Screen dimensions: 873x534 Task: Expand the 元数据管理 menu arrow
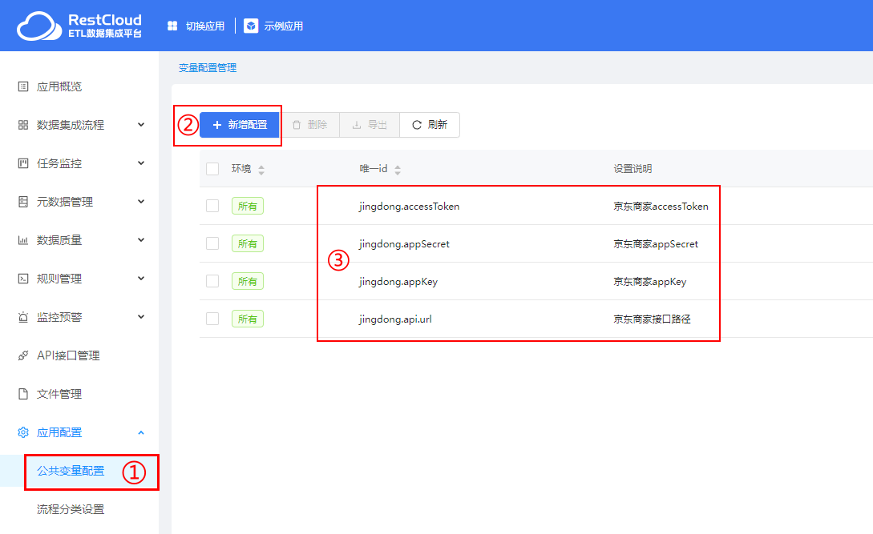click(x=141, y=202)
